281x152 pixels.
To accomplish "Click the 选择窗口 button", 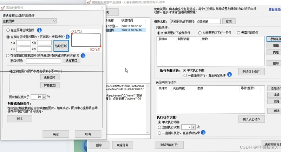I will click(71, 60).
